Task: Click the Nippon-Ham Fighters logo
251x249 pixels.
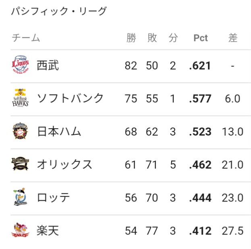Action: [20, 131]
